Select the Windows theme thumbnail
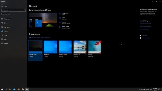 [50, 47]
